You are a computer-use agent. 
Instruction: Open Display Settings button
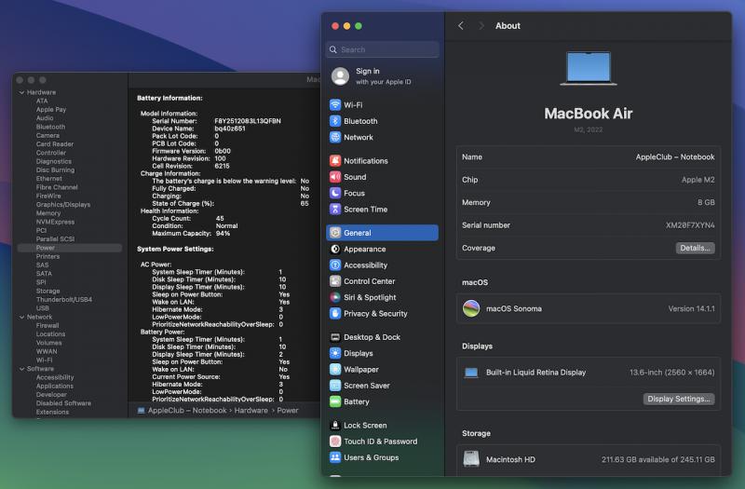coord(679,399)
